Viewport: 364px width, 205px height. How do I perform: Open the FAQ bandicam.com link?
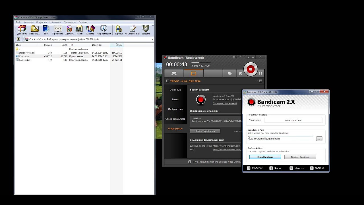(227, 149)
